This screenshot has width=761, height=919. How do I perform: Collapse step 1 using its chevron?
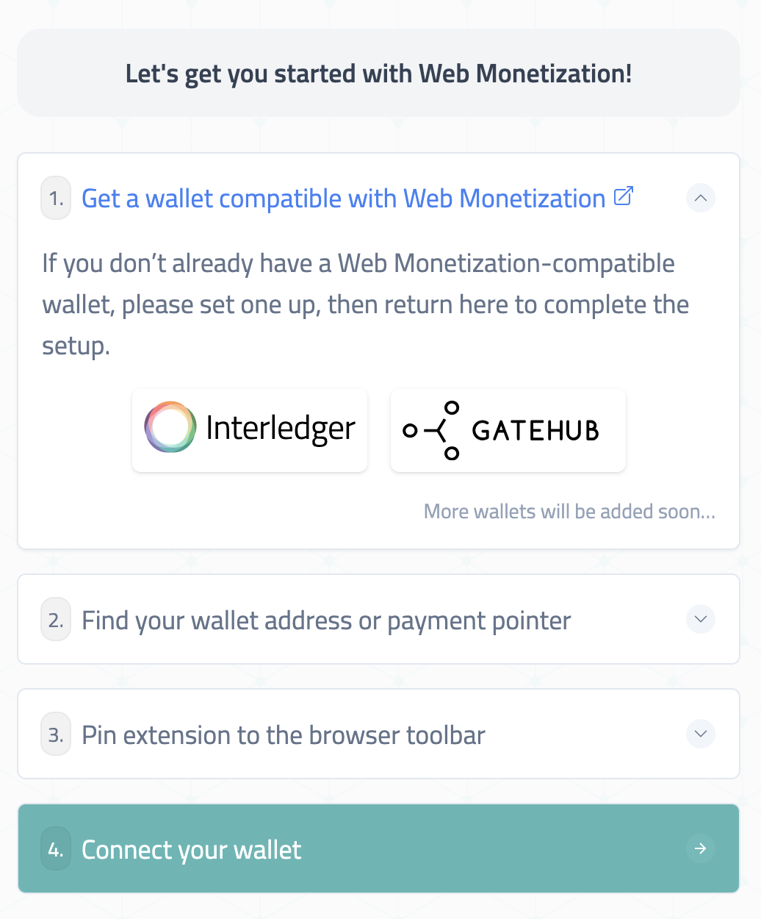[x=700, y=198]
